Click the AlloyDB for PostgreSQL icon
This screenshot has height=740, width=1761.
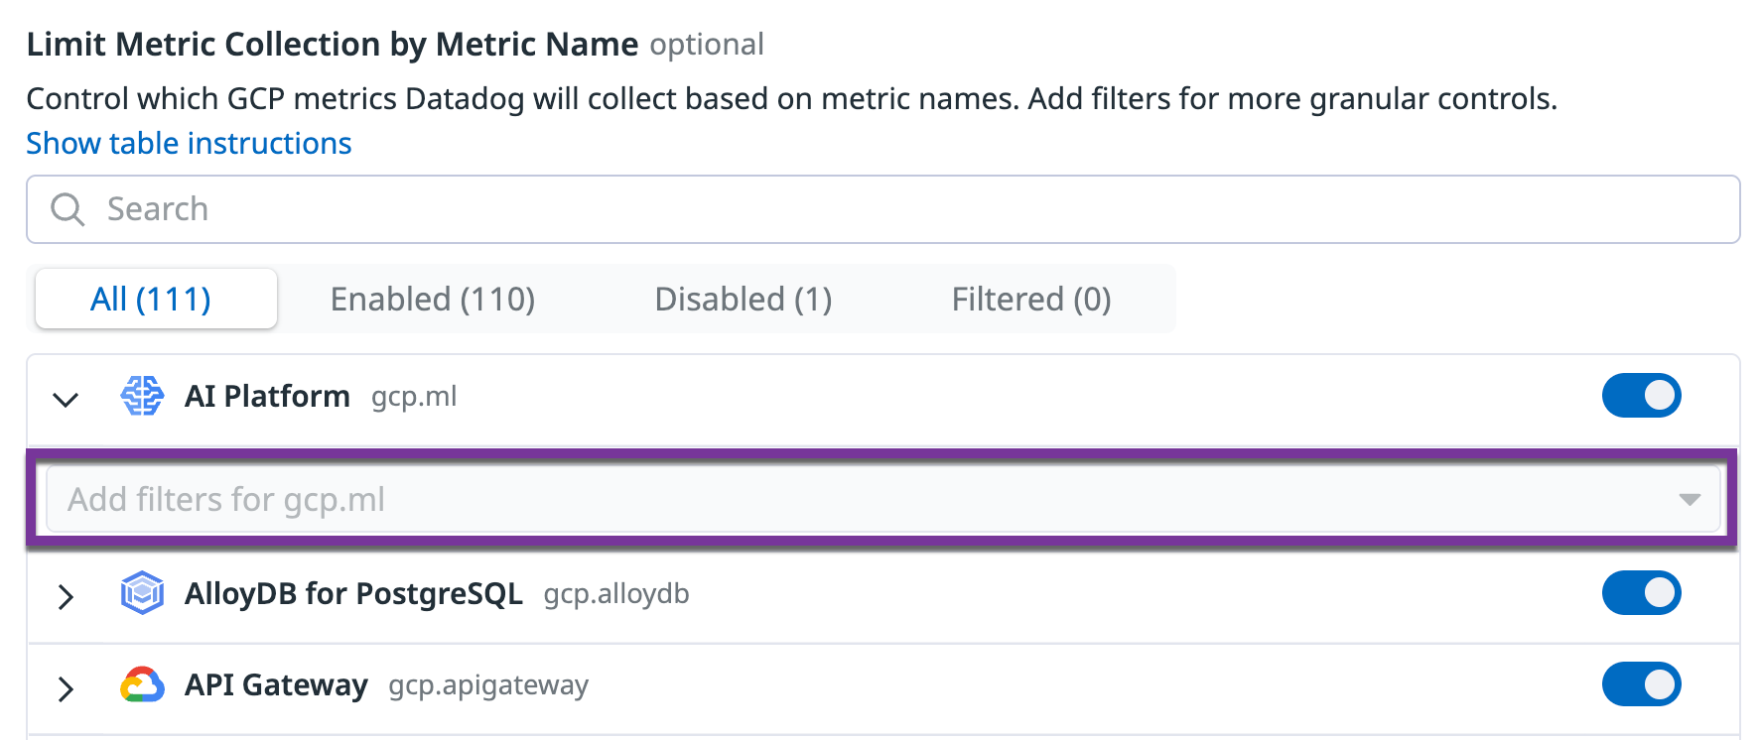point(142,593)
